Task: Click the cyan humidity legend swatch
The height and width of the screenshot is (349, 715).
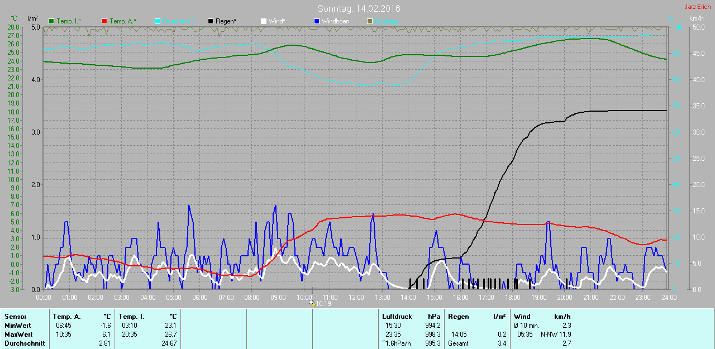Action: click(x=158, y=21)
